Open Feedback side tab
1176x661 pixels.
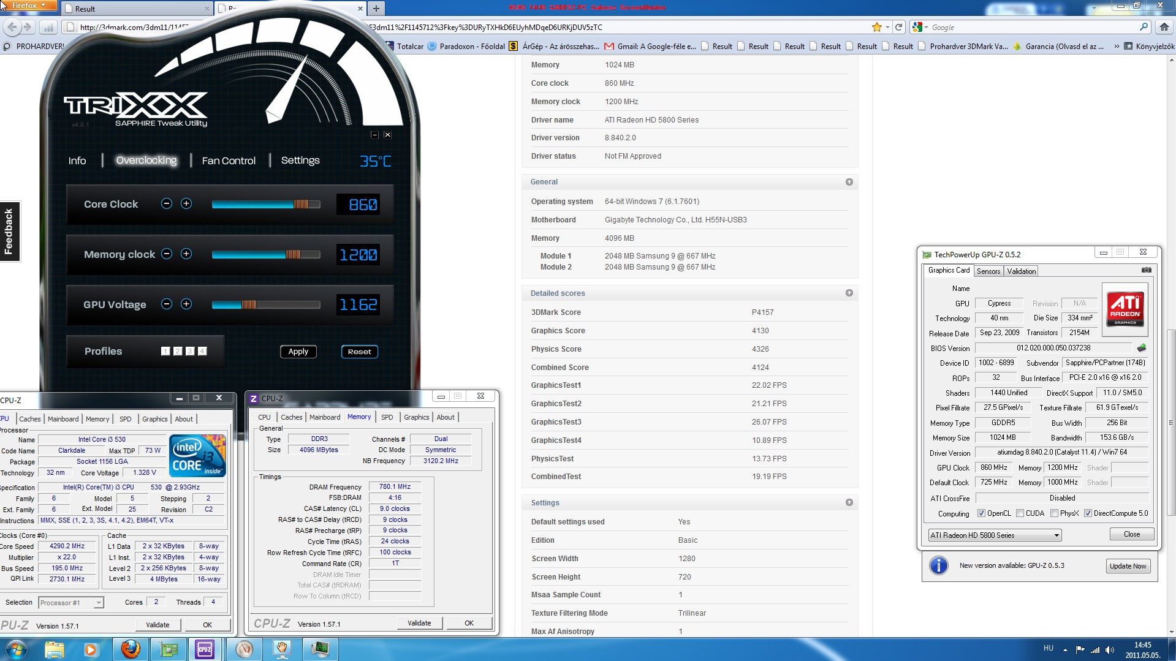[x=10, y=231]
